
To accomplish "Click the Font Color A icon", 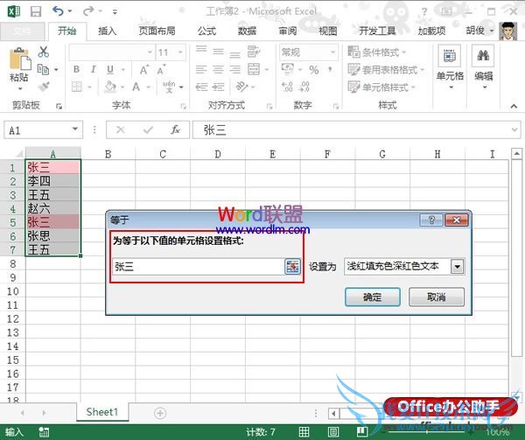I will point(136,87).
